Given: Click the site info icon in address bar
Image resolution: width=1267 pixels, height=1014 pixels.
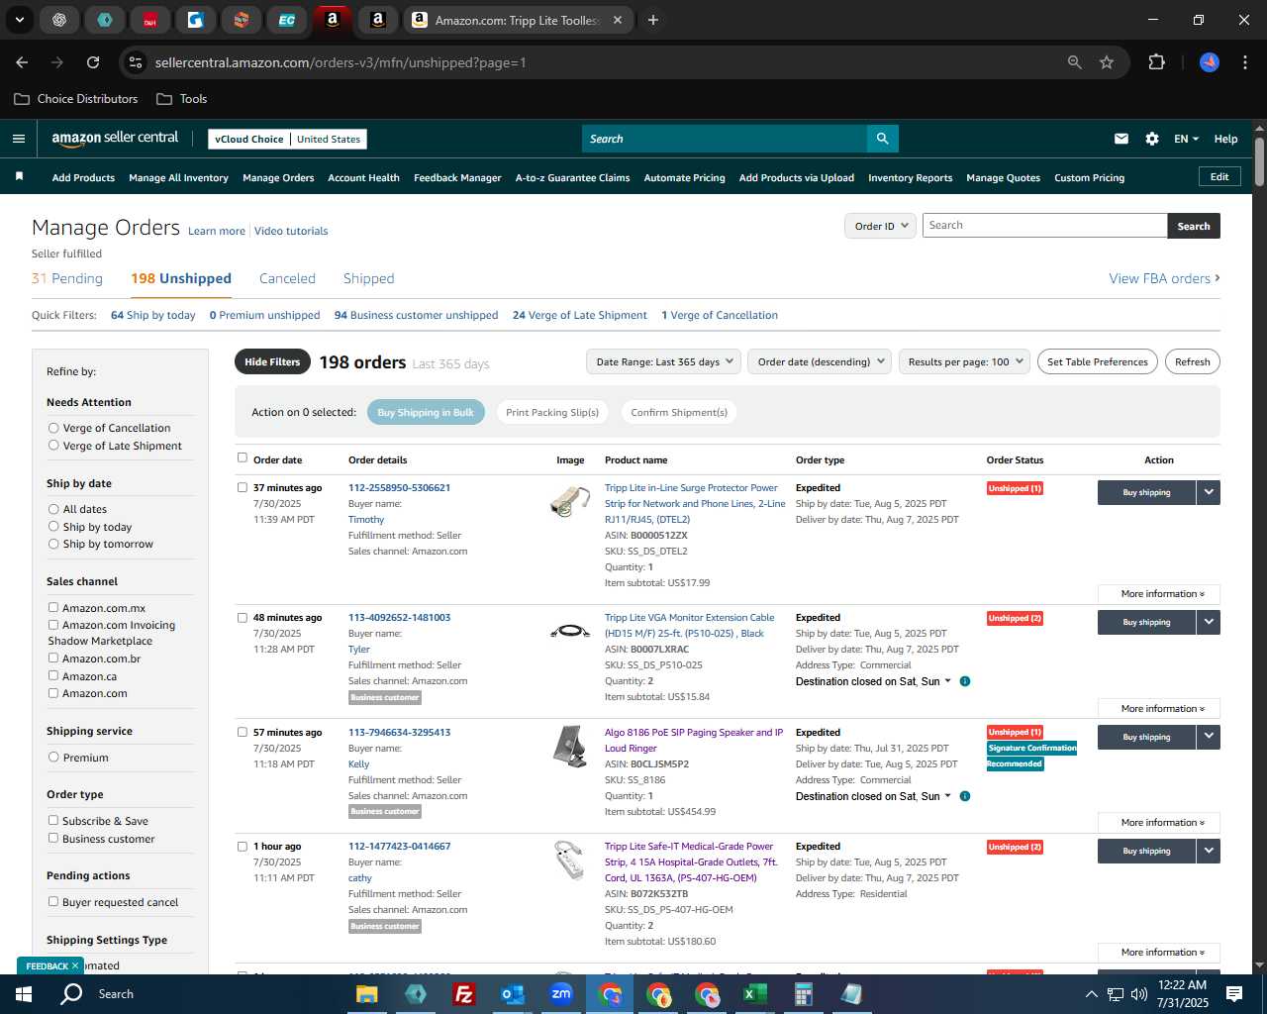Looking at the screenshot, I should 137,62.
